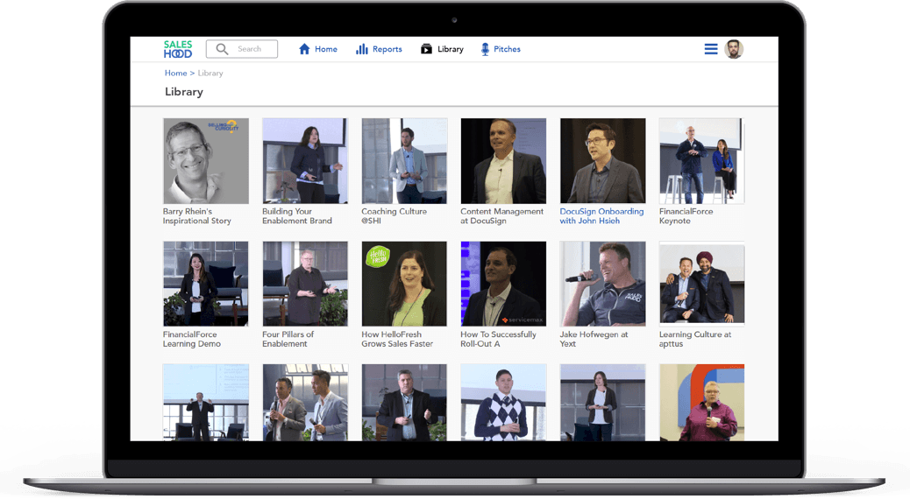Click the "Building Your Enablement Brand" title

(x=297, y=216)
